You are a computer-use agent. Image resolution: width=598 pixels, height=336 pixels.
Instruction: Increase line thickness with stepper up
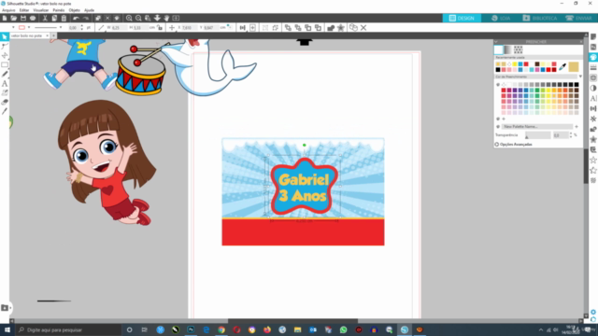[x=81, y=26]
